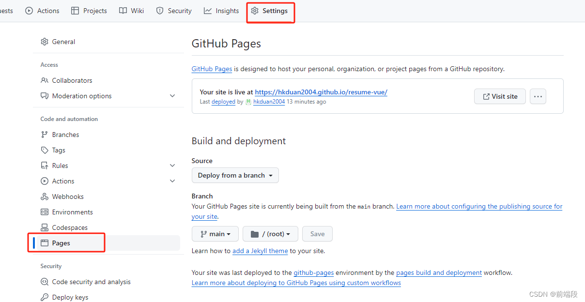Screen dimensions: 585x302
Task: Open the github-pages environment link
Action: pos(314,272)
